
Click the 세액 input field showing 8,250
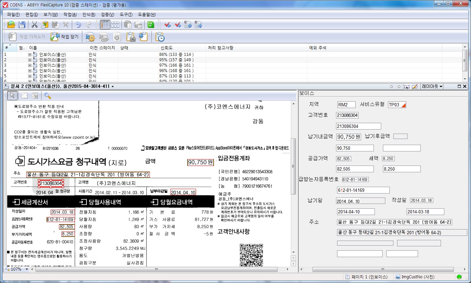point(401,169)
